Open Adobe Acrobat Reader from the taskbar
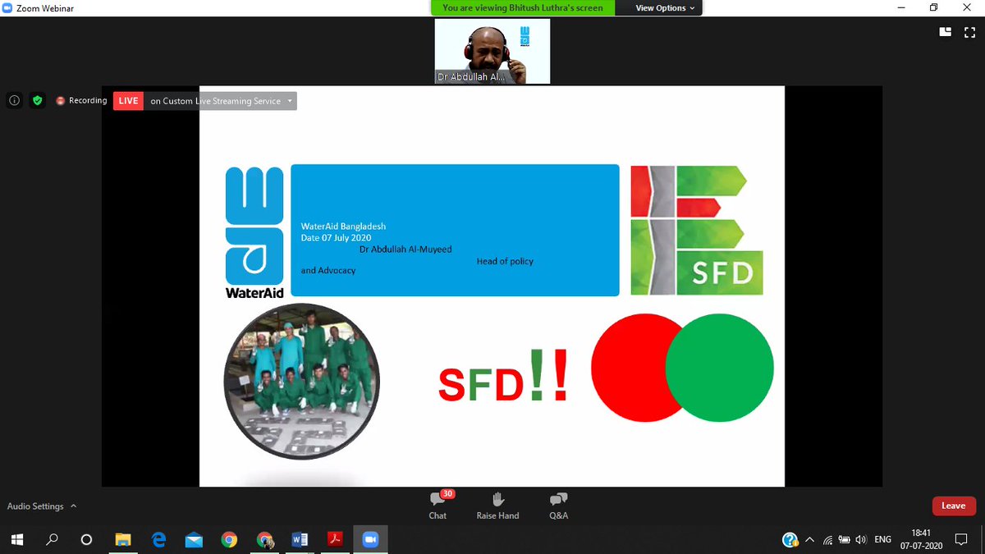Viewport: 985px width, 554px height. (335, 539)
